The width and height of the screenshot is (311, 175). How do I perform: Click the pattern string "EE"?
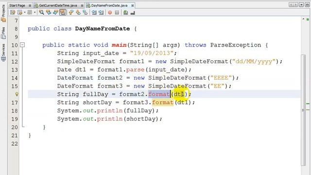[217, 86]
